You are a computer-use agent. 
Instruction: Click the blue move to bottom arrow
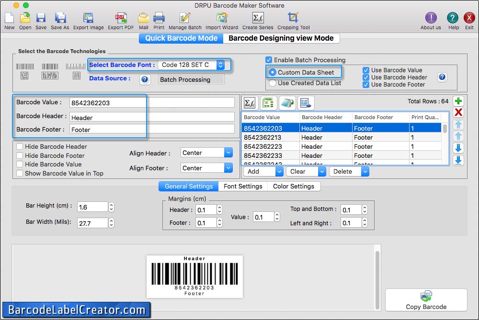tap(458, 160)
